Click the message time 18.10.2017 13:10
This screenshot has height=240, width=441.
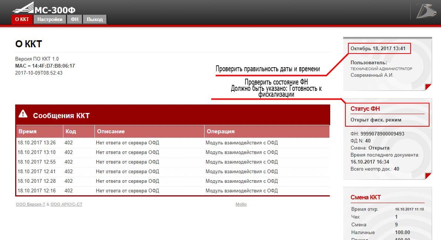(37, 152)
